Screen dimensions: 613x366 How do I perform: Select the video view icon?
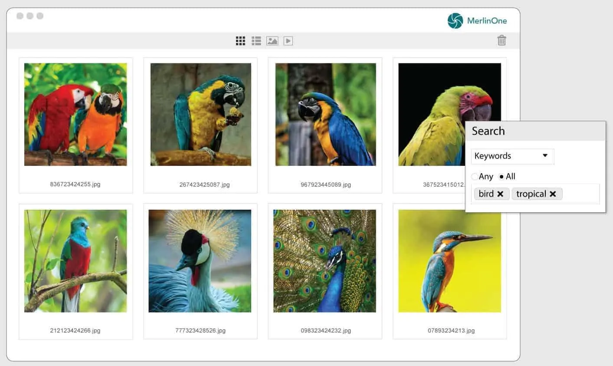tap(288, 41)
